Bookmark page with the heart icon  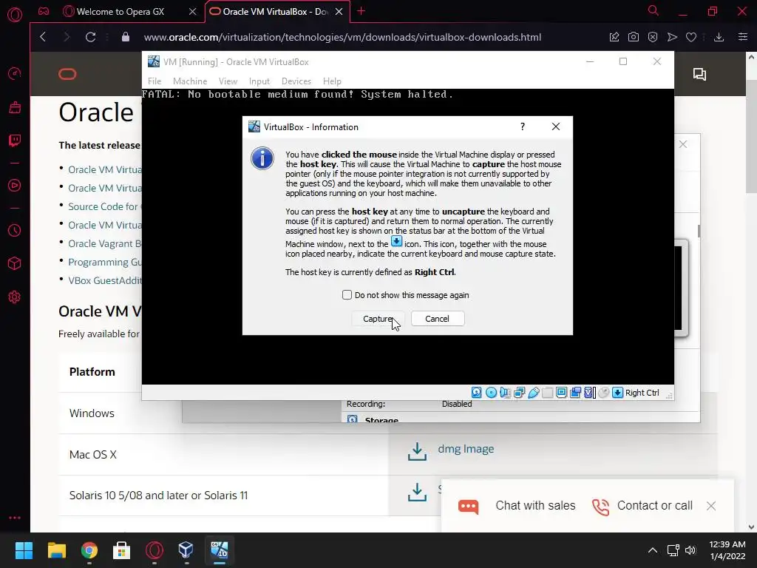pos(691,37)
